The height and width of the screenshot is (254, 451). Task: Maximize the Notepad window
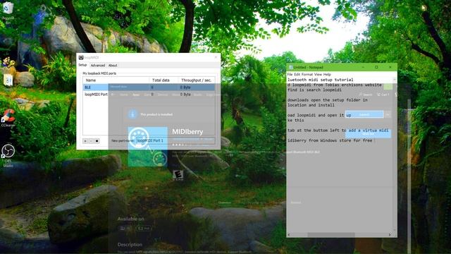(376, 67)
